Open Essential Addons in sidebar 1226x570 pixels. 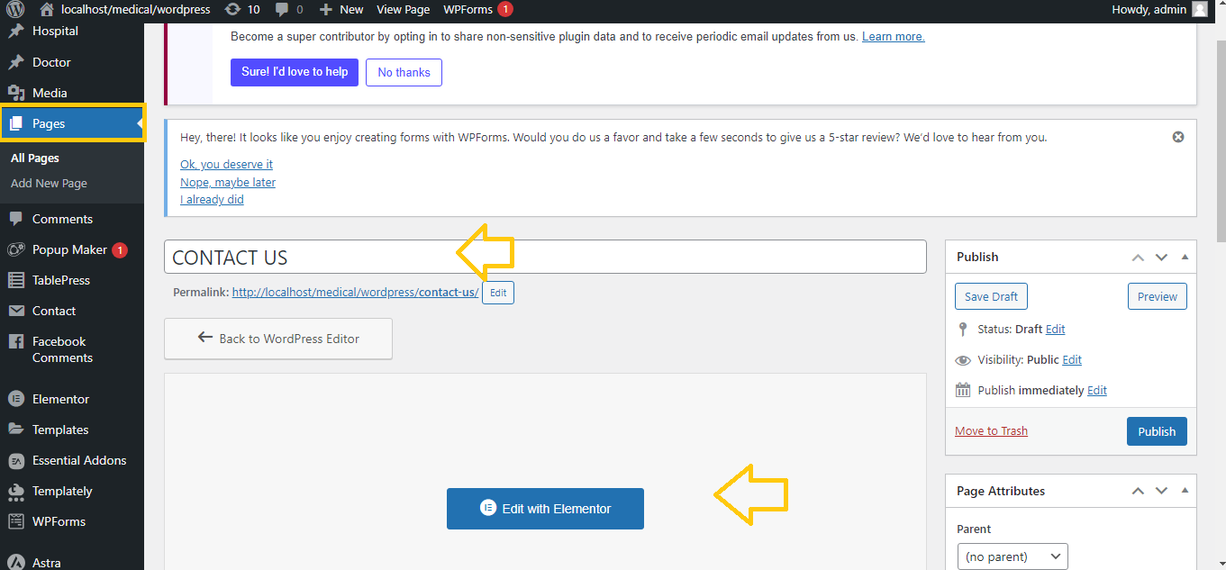79,460
